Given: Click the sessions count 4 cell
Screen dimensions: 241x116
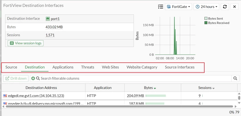Looking at the screenshot, I should pos(200,103).
